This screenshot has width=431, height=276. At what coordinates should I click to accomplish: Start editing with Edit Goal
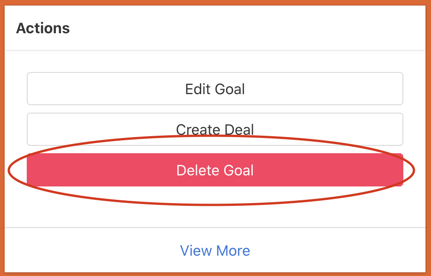(x=215, y=89)
